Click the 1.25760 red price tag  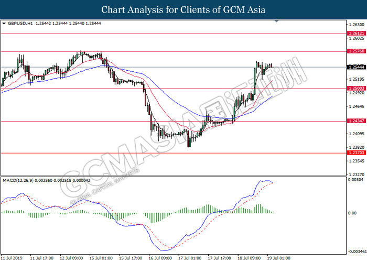(356, 51)
